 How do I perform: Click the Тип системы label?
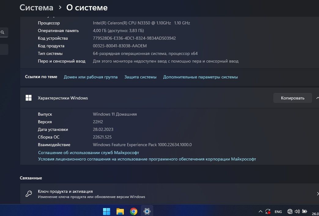pyautogui.click(x=50, y=54)
